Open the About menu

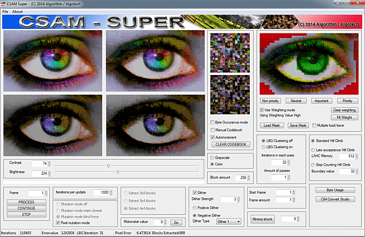17,11
